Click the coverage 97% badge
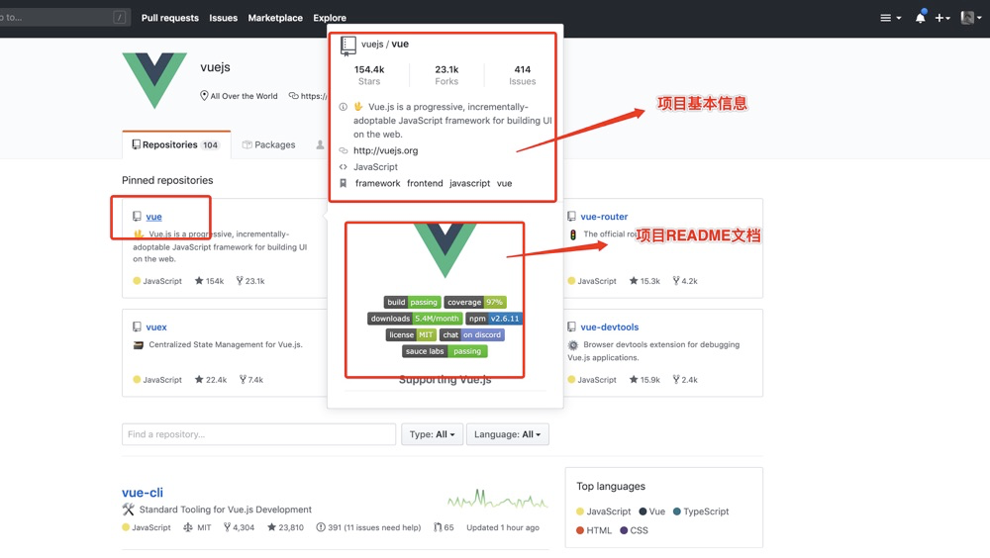This screenshot has width=990, height=558. tap(475, 303)
